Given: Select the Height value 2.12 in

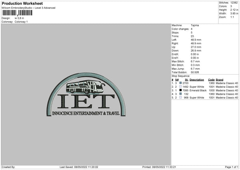Looking at the screenshot, I should [x=234, y=10].
